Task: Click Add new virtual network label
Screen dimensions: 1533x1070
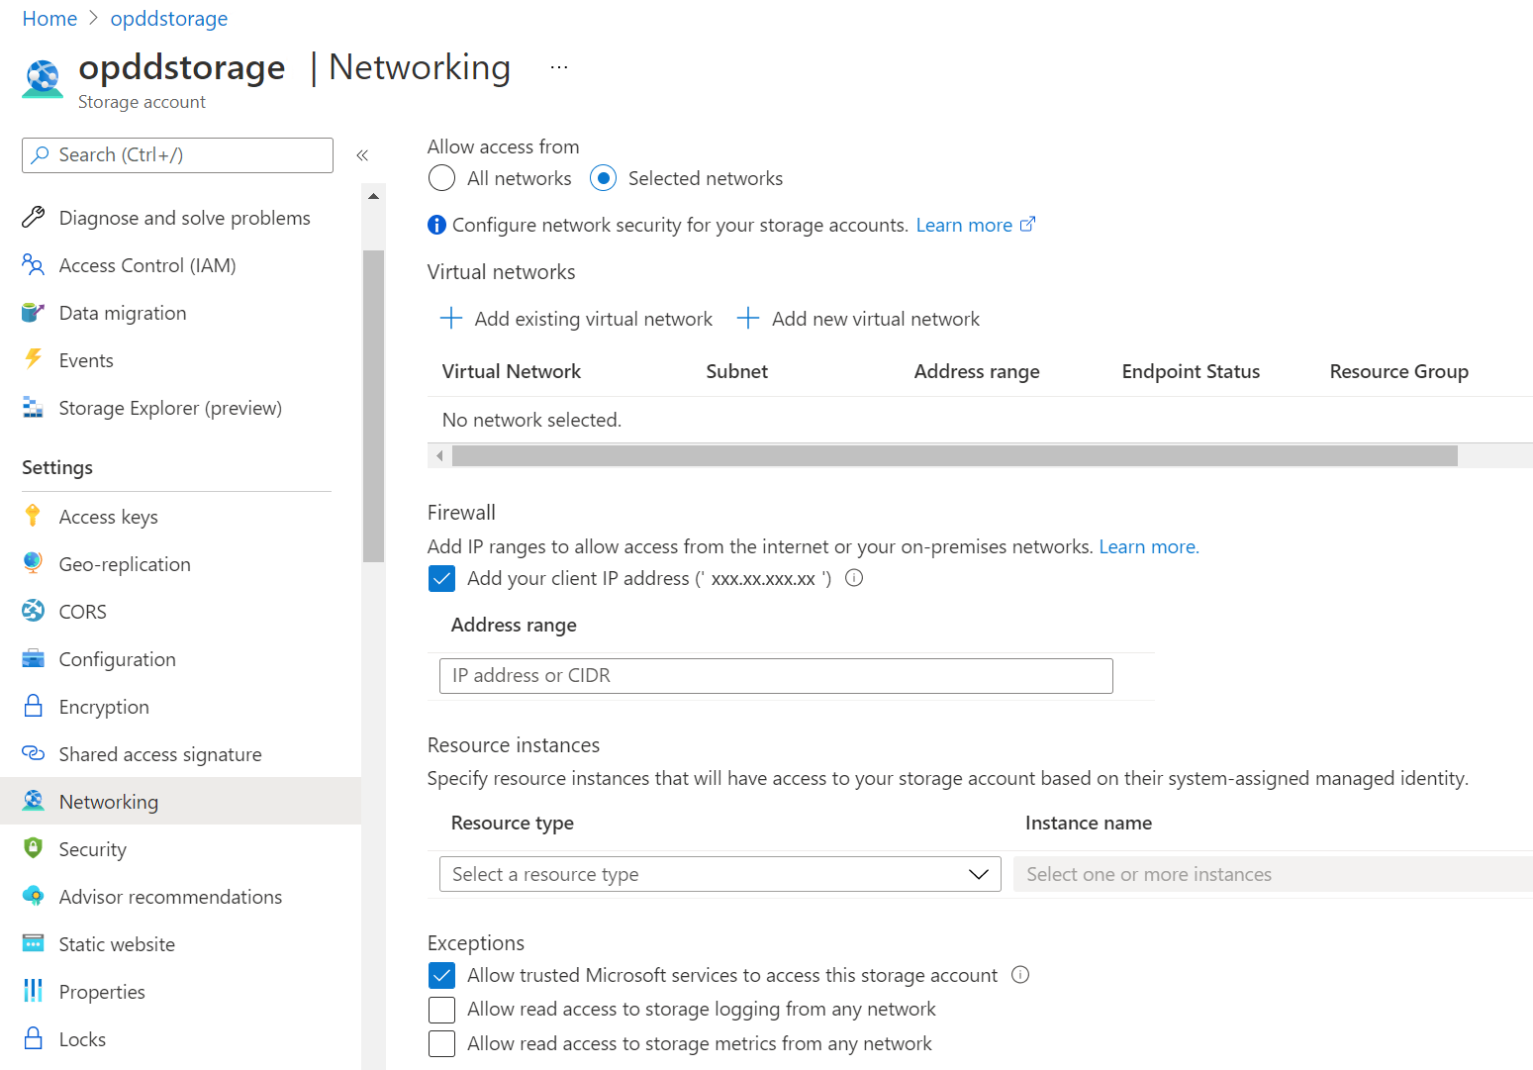Action: 876,319
